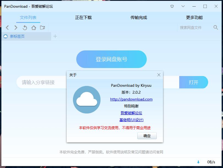Focus the 搜索网盘文件 search box
223x168 pixels.
[x=195, y=28]
